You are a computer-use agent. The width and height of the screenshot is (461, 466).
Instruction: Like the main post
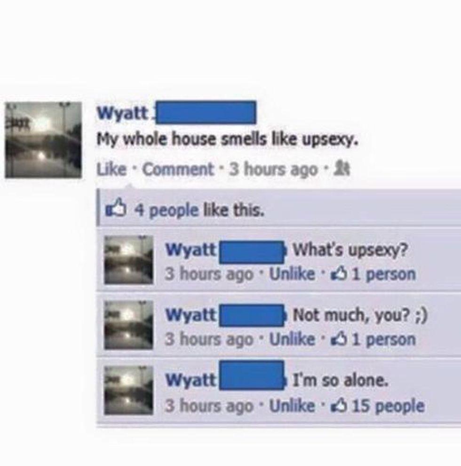pyautogui.click(x=111, y=169)
